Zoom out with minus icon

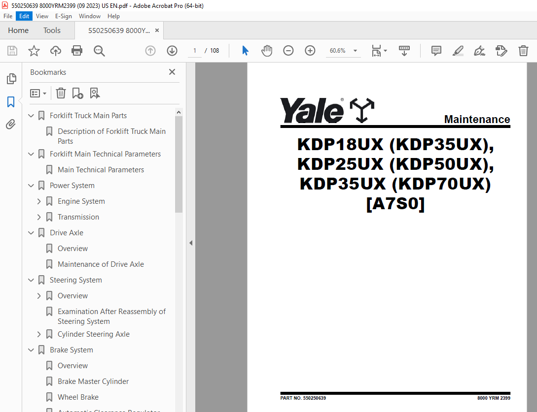(x=288, y=51)
